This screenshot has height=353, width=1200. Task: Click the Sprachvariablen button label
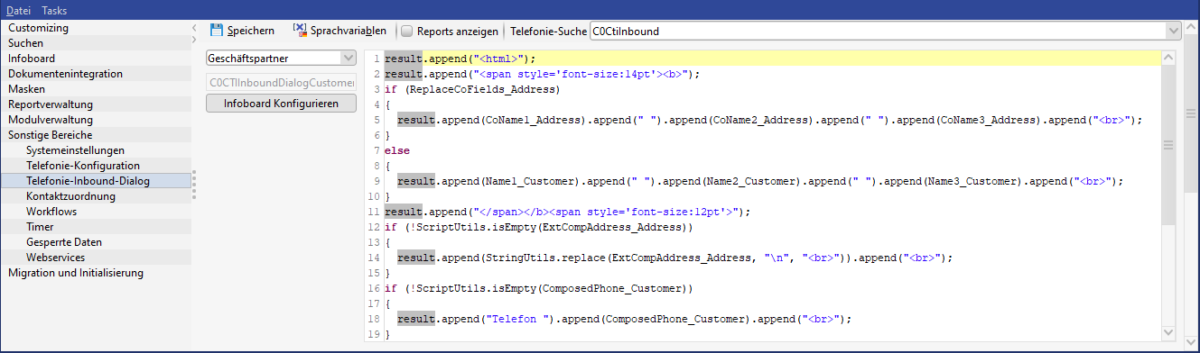click(349, 31)
